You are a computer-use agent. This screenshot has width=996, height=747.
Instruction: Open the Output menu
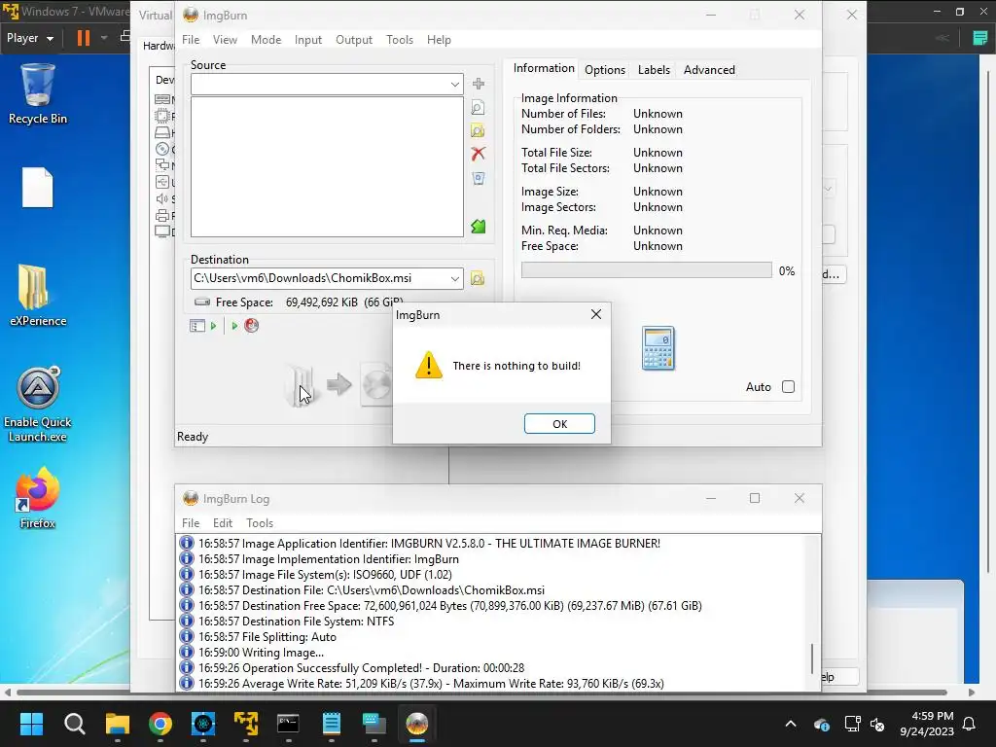click(354, 39)
